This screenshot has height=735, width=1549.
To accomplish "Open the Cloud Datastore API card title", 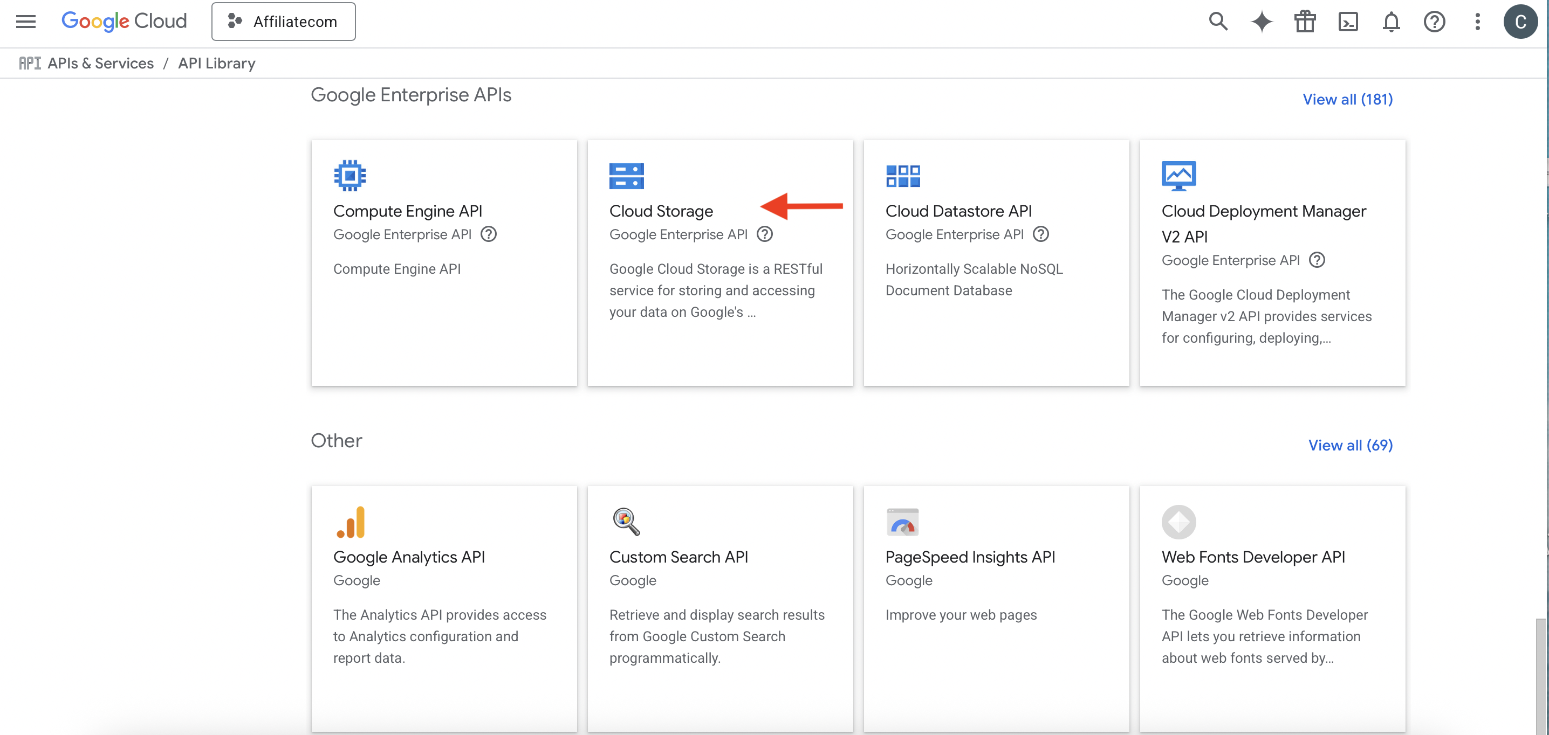I will tap(958, 211).
